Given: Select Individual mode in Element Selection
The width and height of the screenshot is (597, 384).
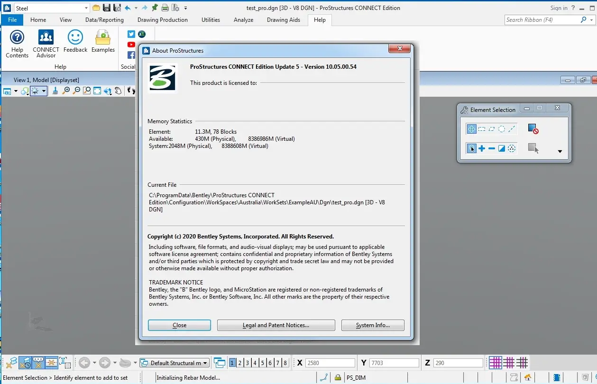Looking at the screenshot, I should [471, 129].
